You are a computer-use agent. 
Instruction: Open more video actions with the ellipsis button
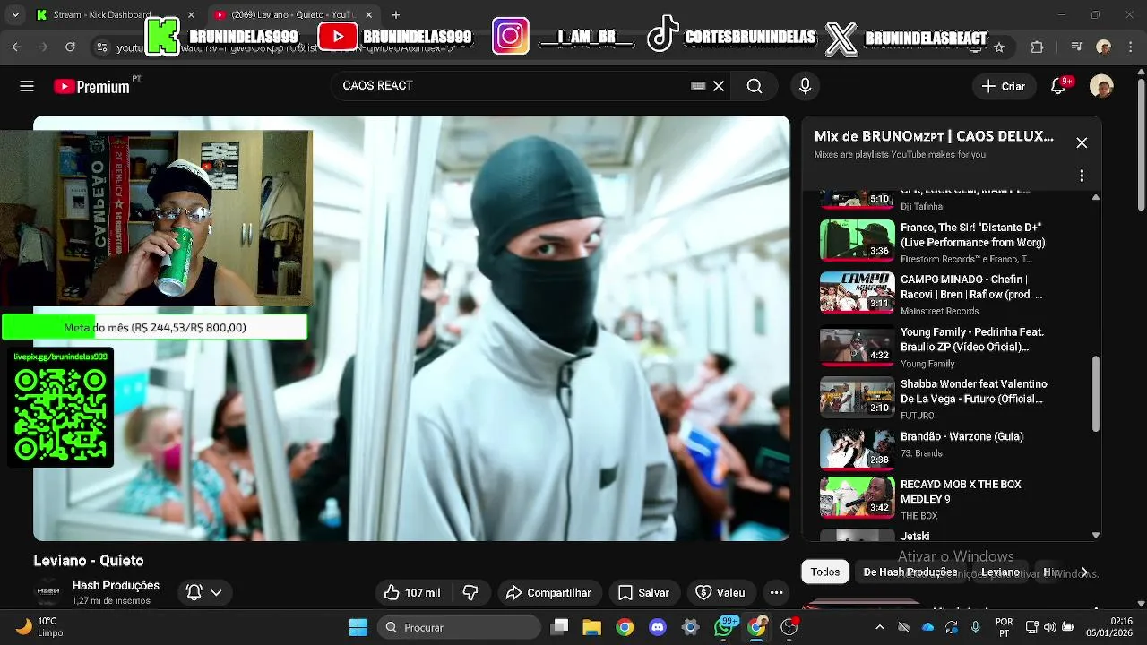point(777,592)
